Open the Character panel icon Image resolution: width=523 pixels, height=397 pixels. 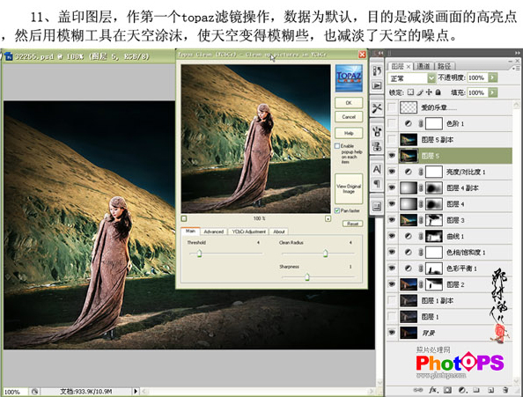coord(377,169)
